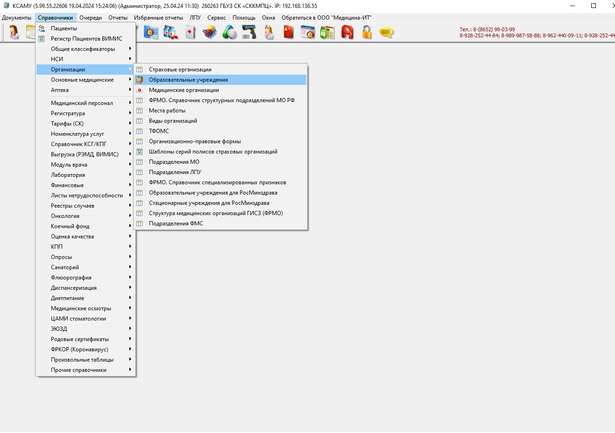
Task: Open the Сервис menu in menu bar
Action: pos(216,18)
